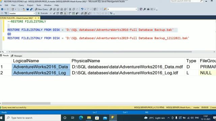The width and height of the screenshot is (216, 121).
Task: Toggle the IntelliSense Enabled icon
Action: pos(65,13)
